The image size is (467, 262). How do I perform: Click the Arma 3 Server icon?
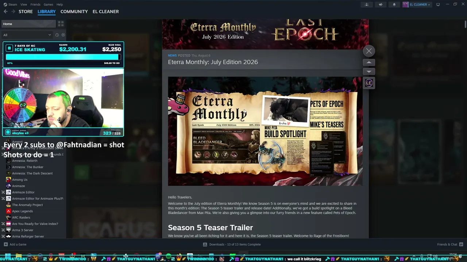[x=8, y=230]
